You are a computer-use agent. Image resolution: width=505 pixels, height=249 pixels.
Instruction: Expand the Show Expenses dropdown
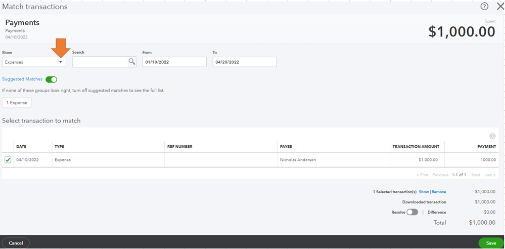(x=34, y=62)
